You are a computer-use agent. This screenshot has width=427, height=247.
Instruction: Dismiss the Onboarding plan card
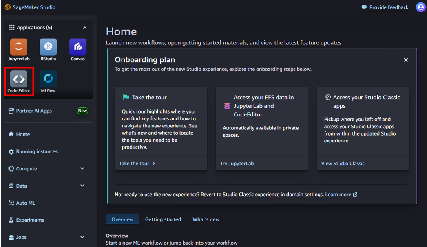[406, 59]
